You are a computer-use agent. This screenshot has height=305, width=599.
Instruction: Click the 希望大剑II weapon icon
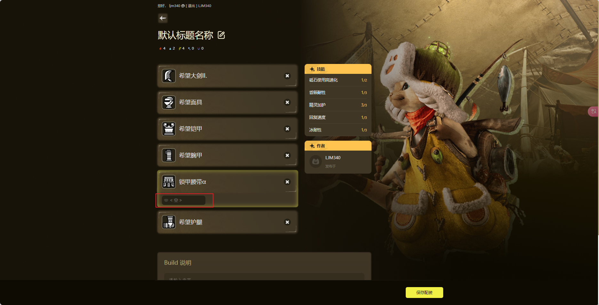[x=169, y=76]
